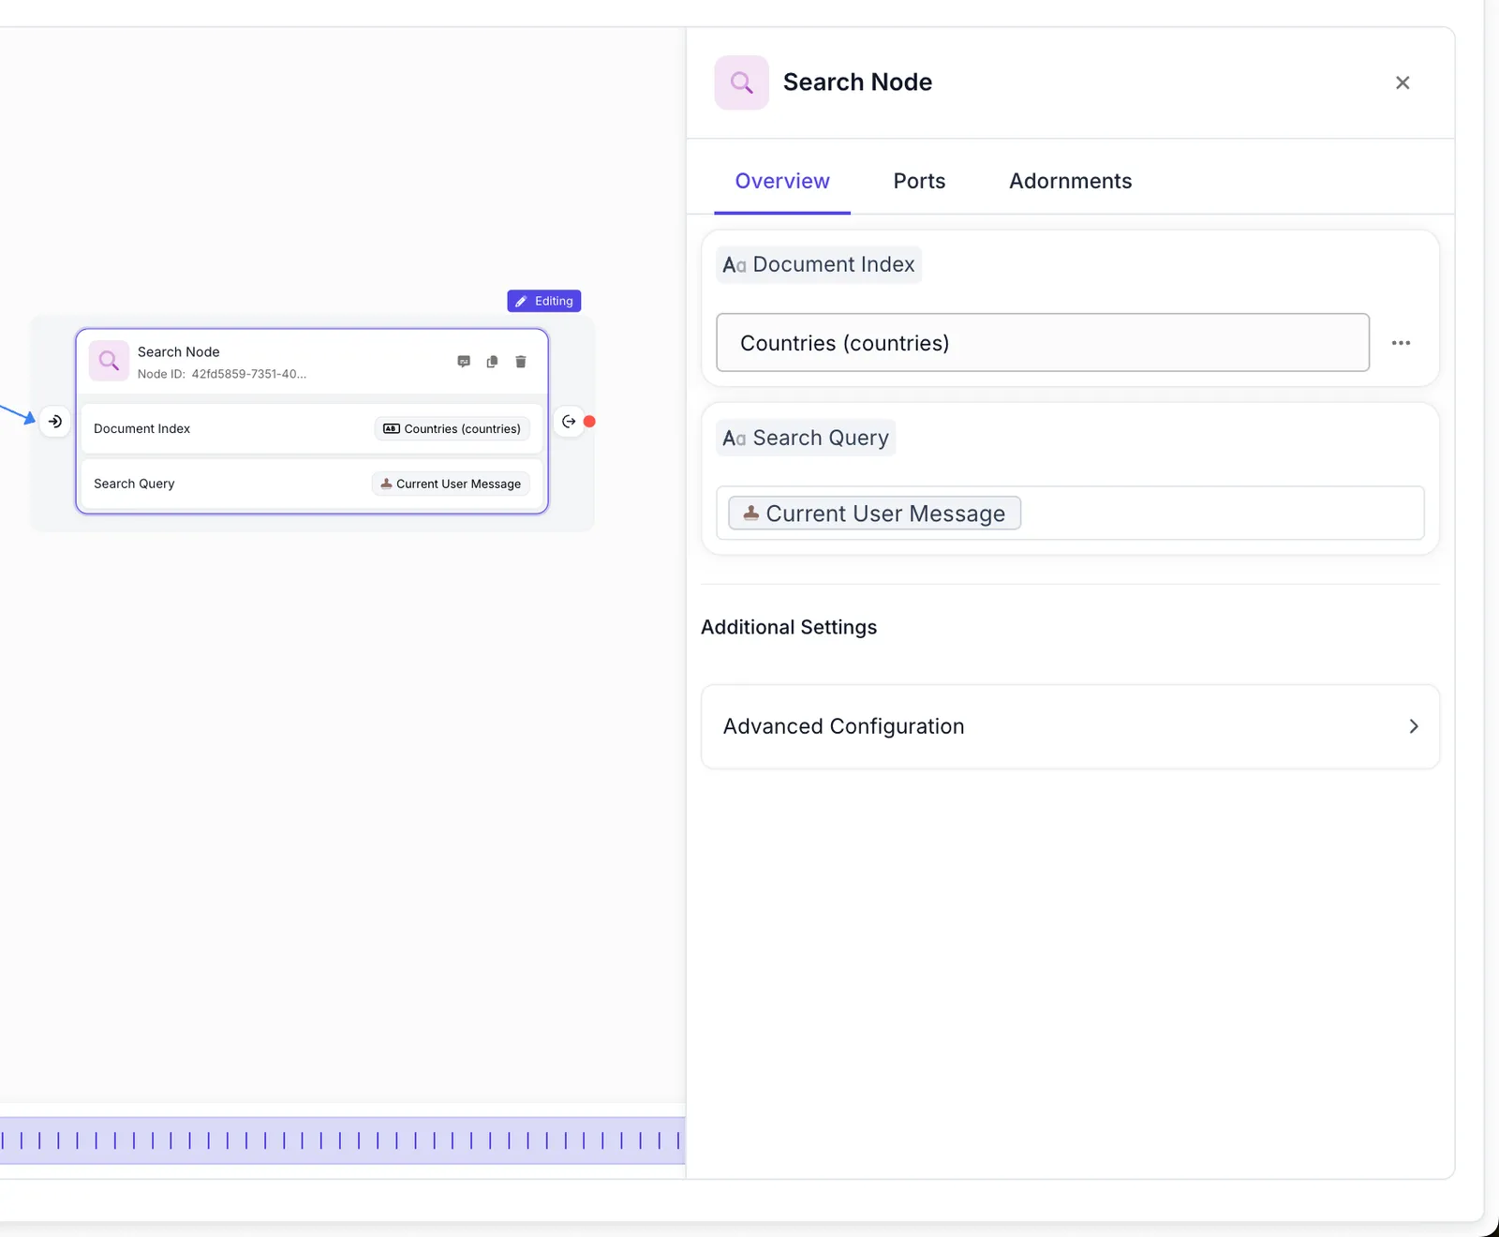Click the Document Index label on canvas node

pyautogui.click(x=141, y=429)
